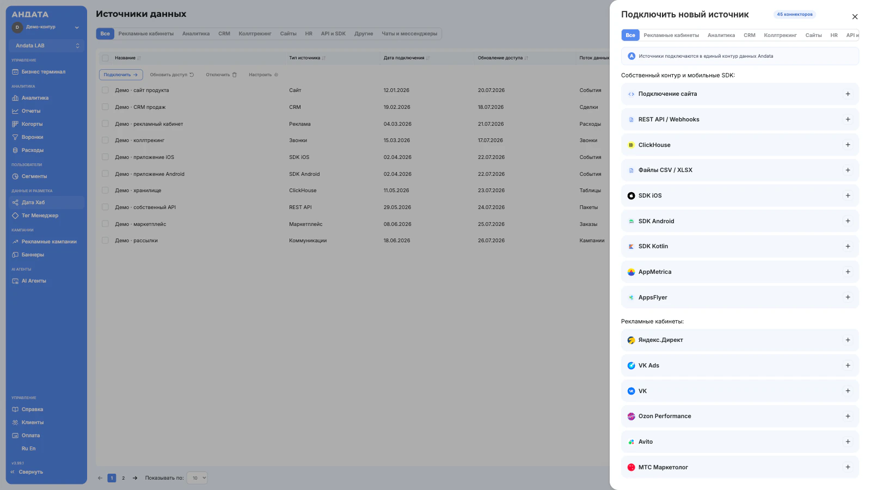871x490 pixels.
Task: Add the МТС Маркетолог connector
Action: pos(848,467)
